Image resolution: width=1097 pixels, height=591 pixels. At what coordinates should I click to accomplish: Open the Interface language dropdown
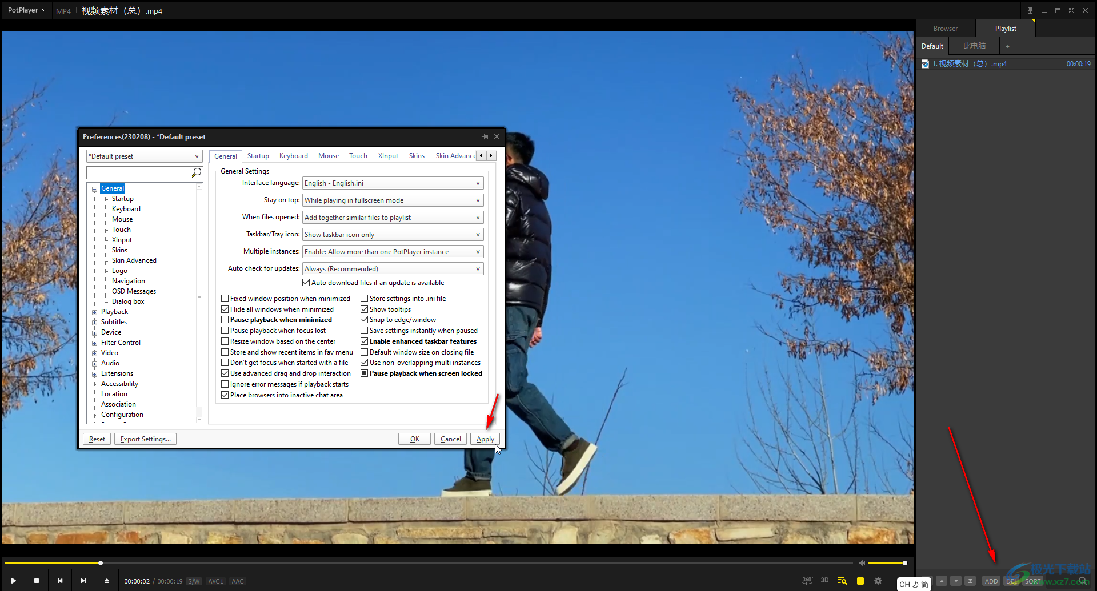coord(393,183)
